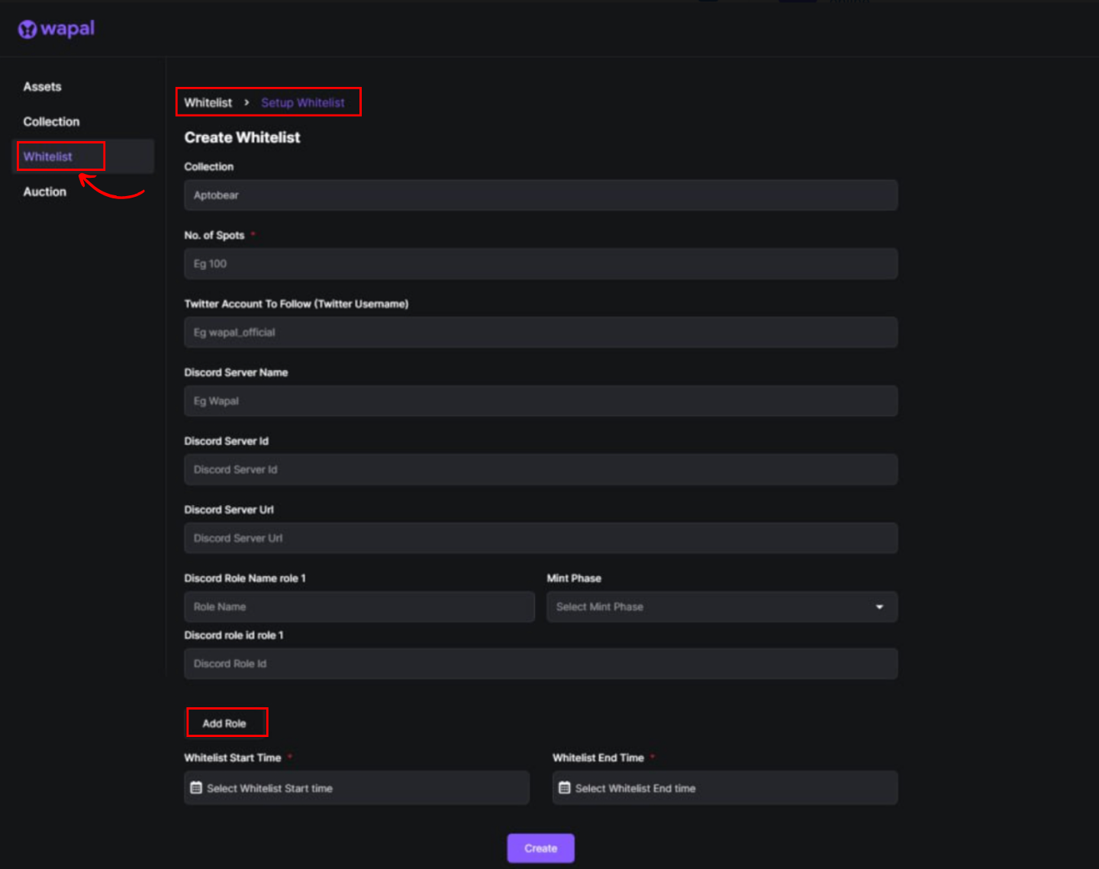Click the Discord Server Name input
Screen dimensions: 1099x869
pyautogui.click(x=540, y=401)
